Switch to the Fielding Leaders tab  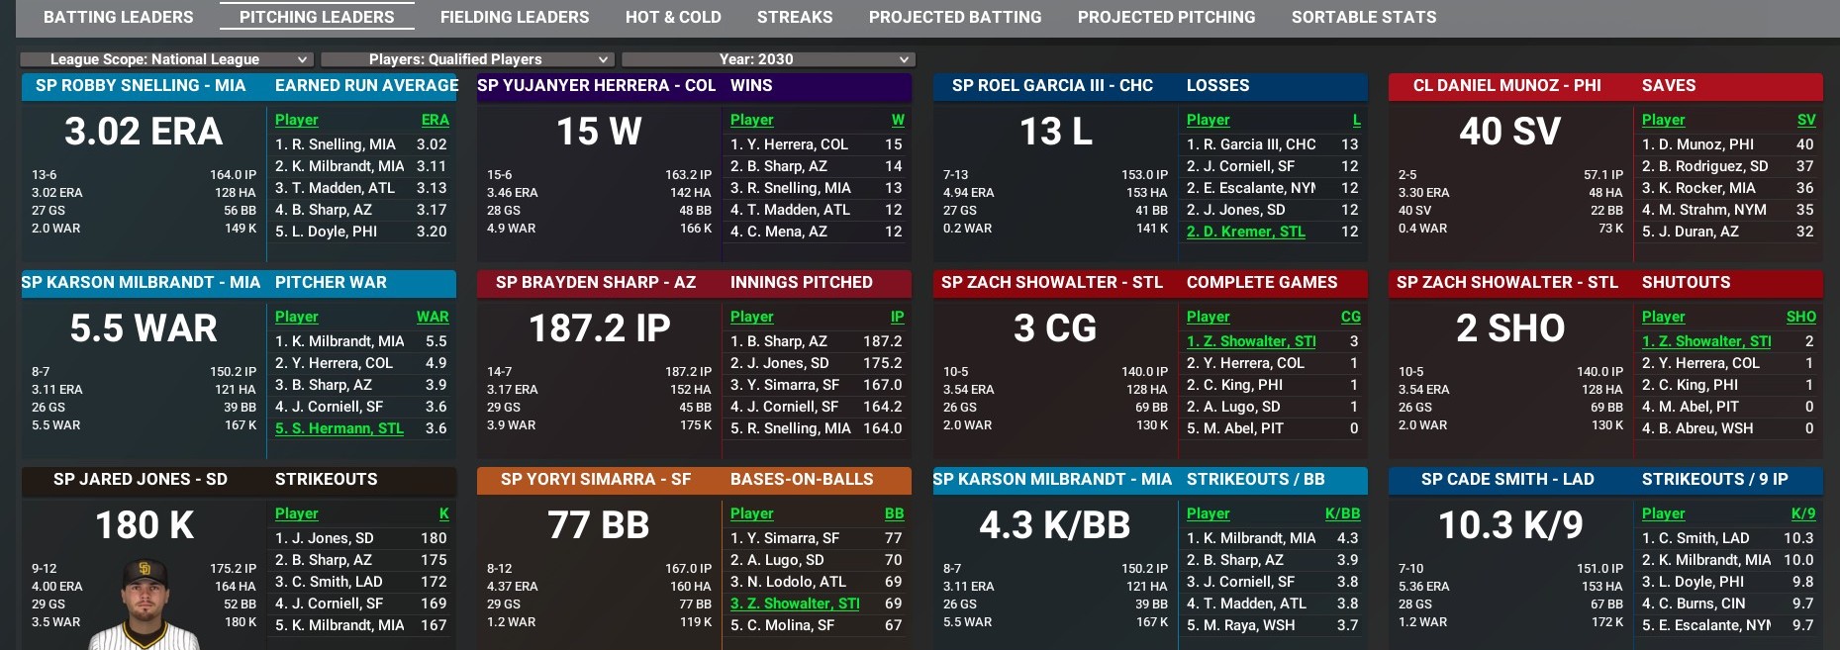[514, 17]
